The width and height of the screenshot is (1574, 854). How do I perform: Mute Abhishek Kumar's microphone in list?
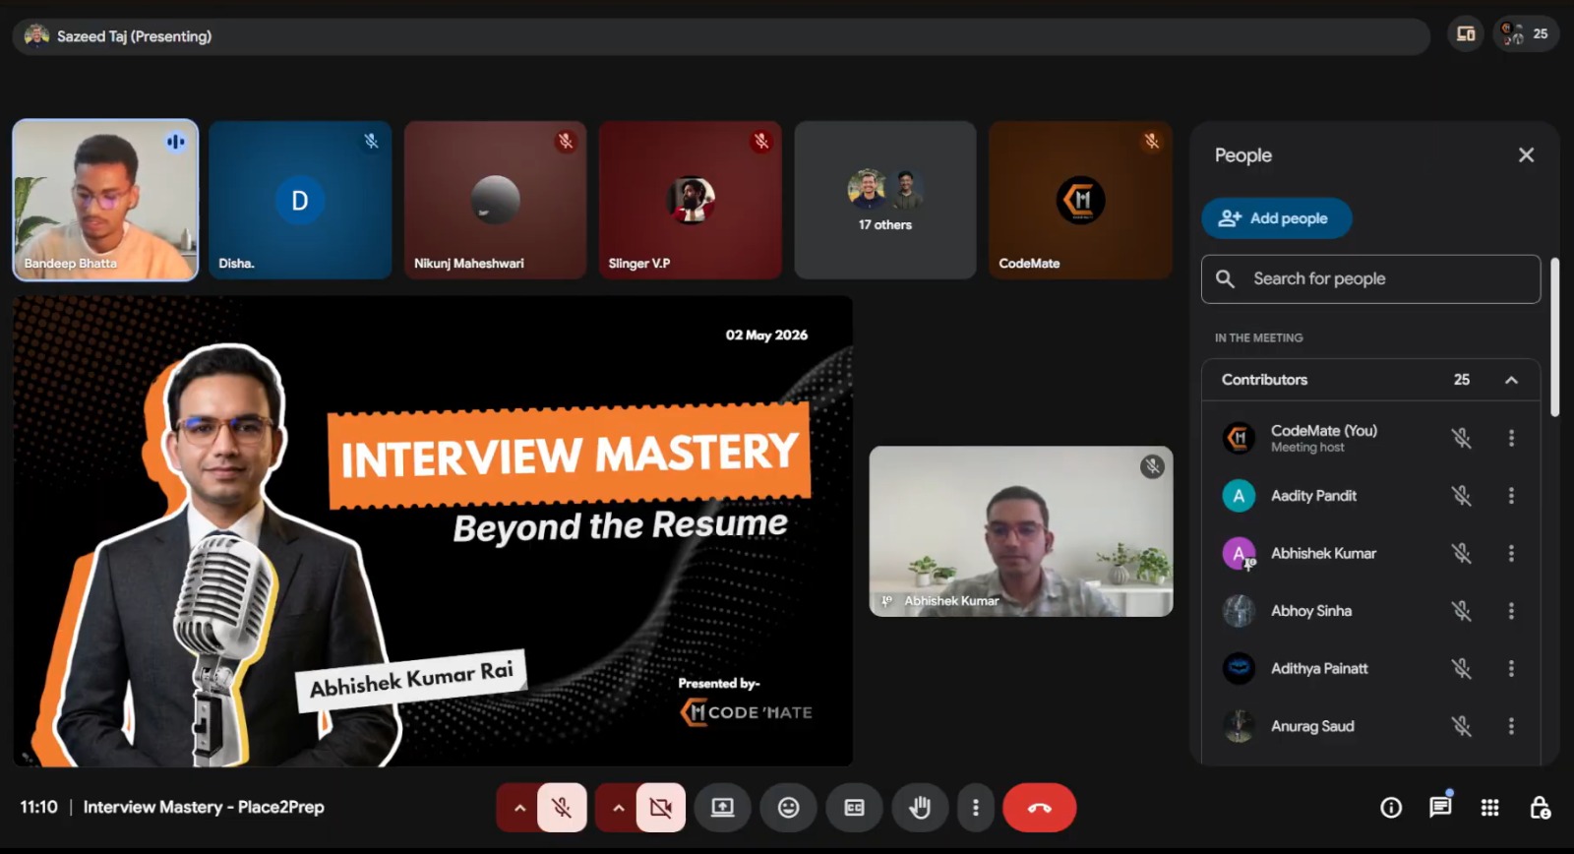tap(1462, 554)
